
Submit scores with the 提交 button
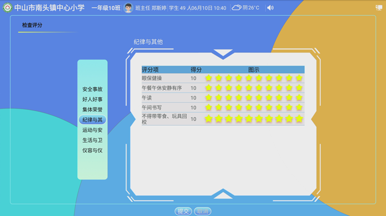click(183, 211)
